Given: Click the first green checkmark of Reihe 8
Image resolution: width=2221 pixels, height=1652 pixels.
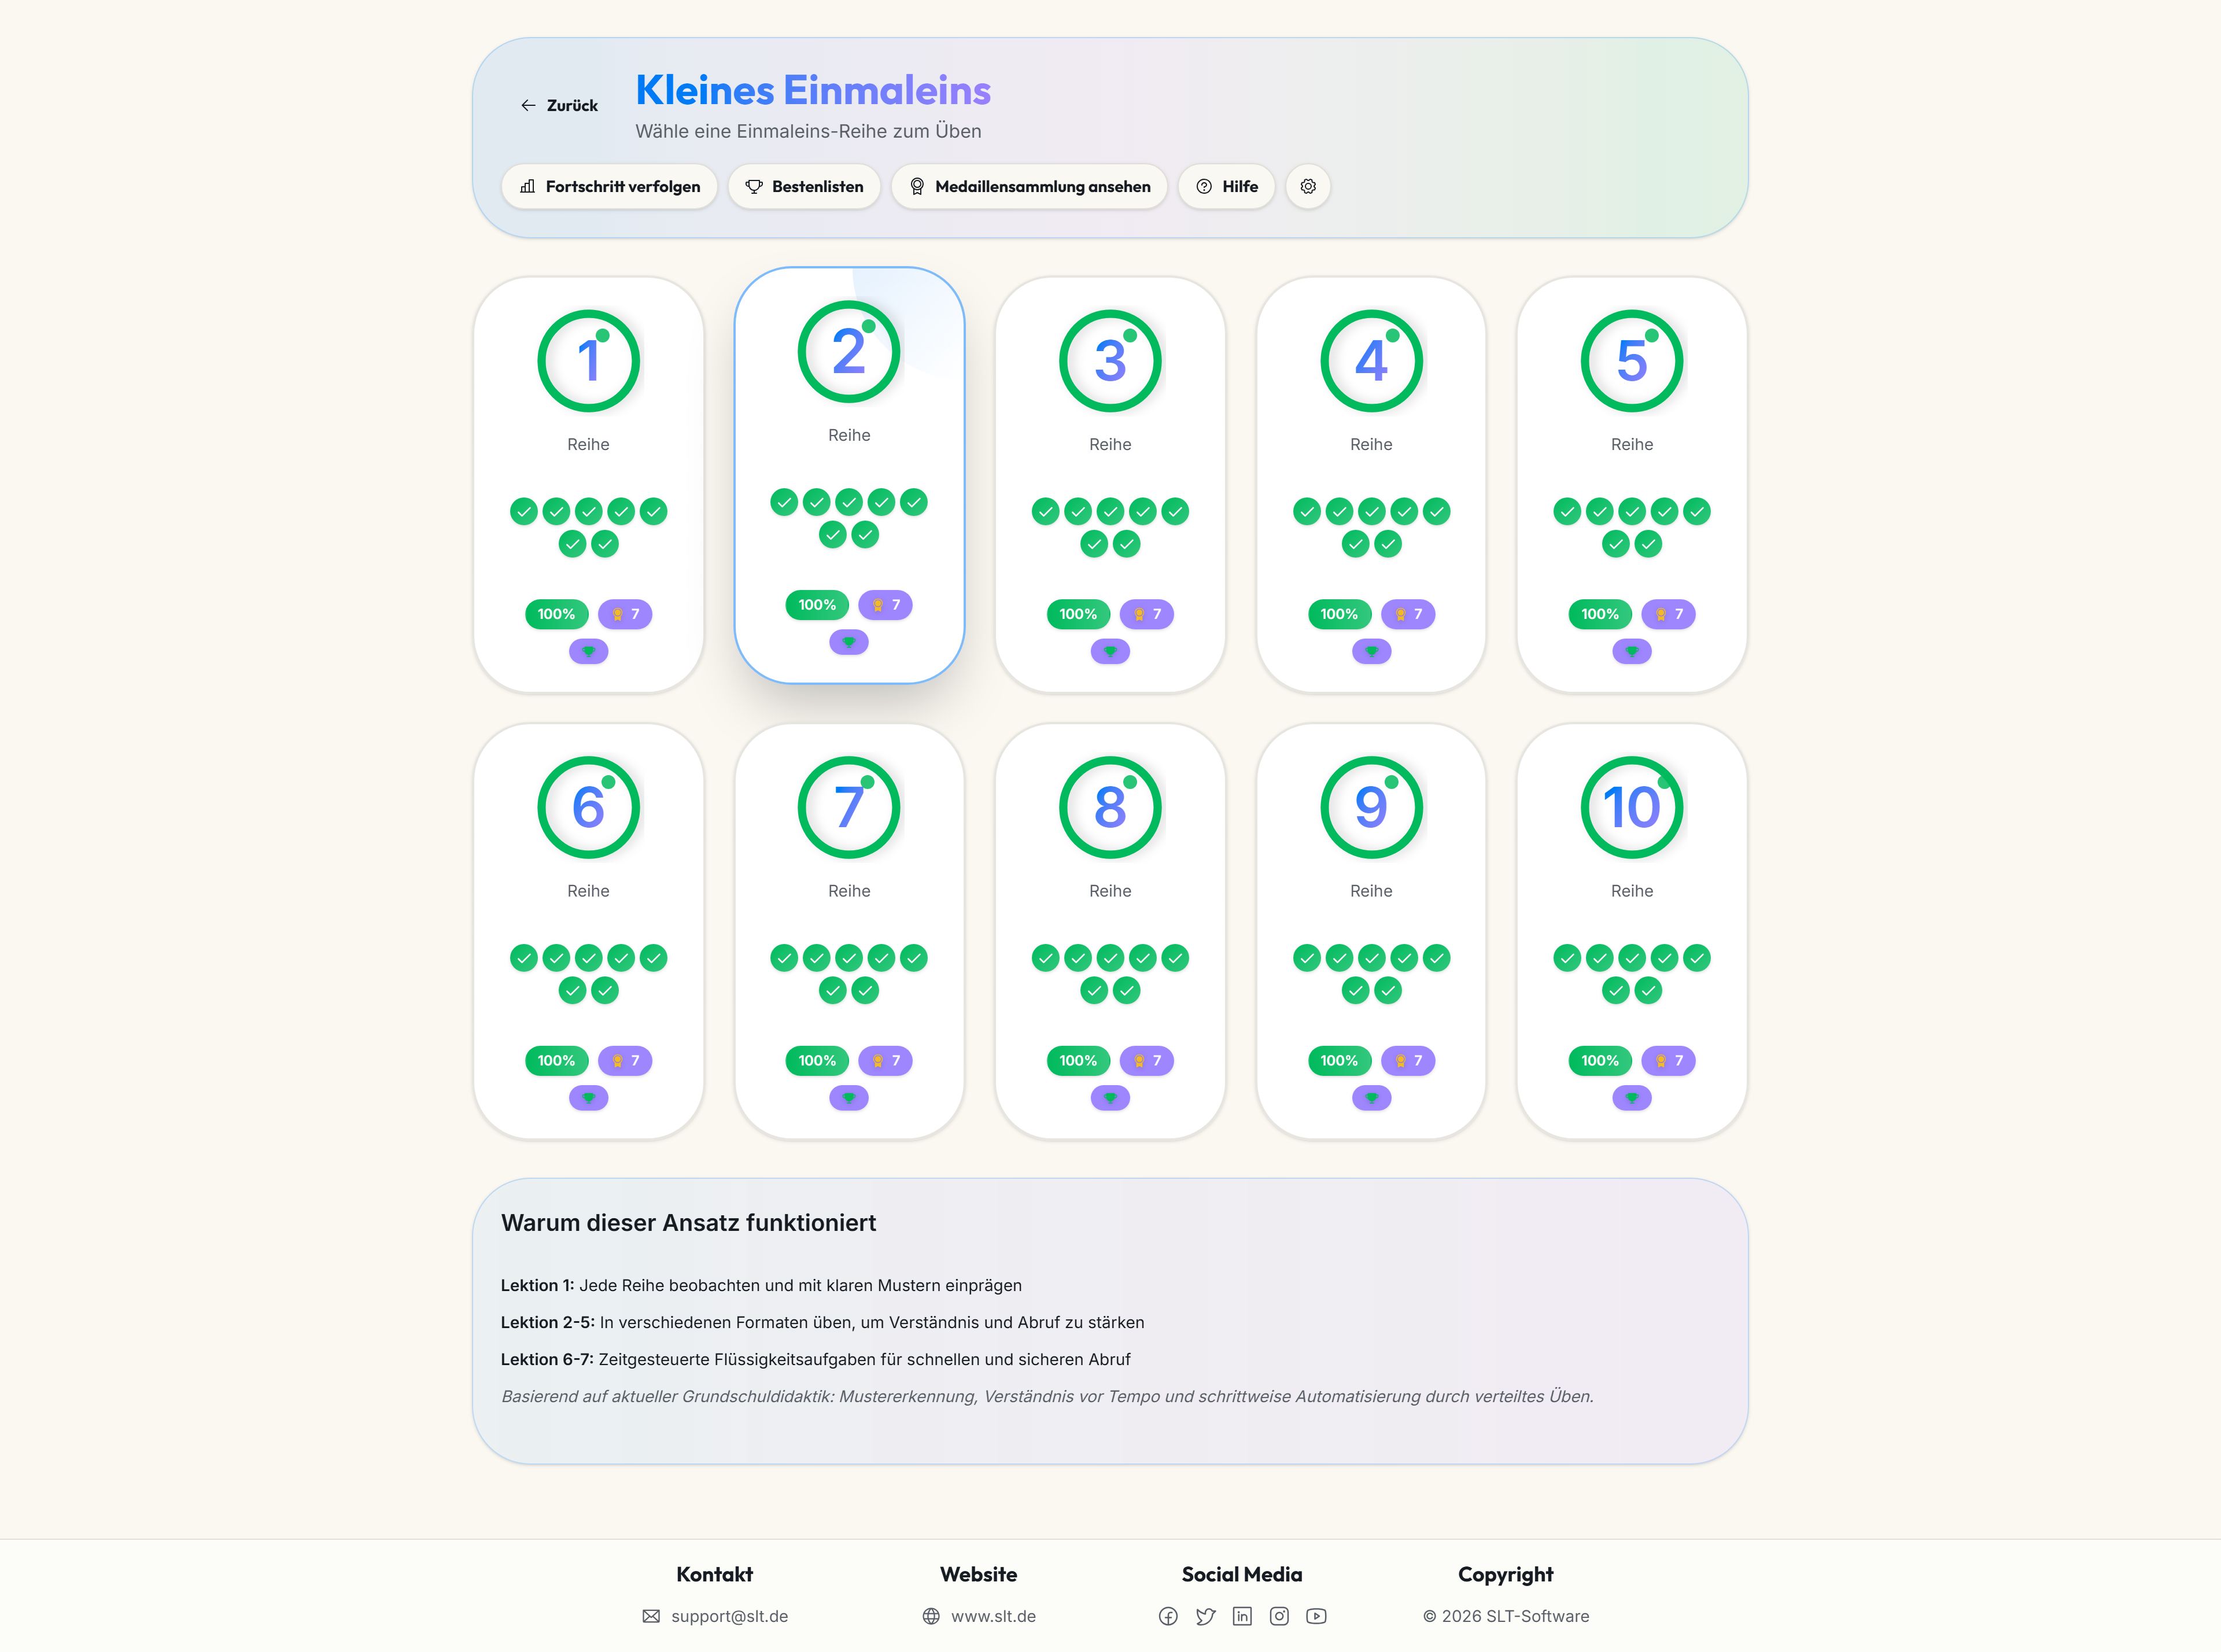Looking at the screenshot, I should 1046,958.
